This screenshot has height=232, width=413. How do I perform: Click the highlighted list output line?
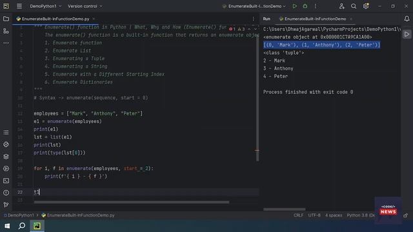[x=321, y=45]
